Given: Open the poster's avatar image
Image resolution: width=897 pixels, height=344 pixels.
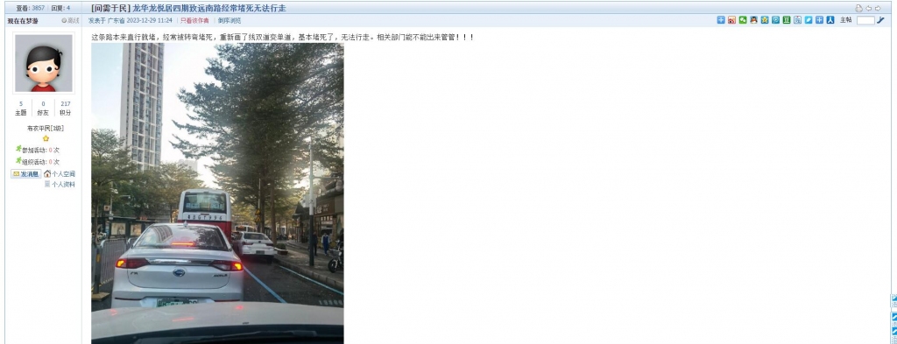Looking at the screenshot, I should pos(44,63).
